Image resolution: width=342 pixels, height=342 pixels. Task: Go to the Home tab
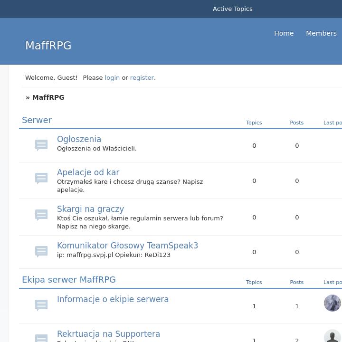284,33
